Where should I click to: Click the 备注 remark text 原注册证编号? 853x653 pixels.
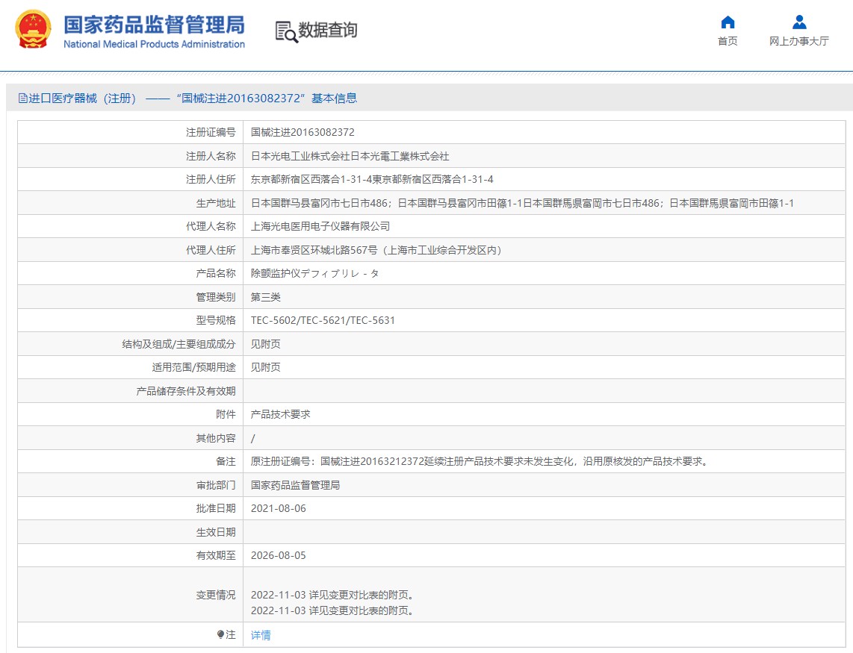click(480, 462)
